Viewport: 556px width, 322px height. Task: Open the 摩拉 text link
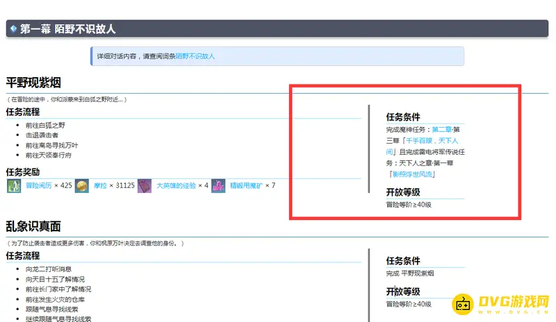coord(101,185)
